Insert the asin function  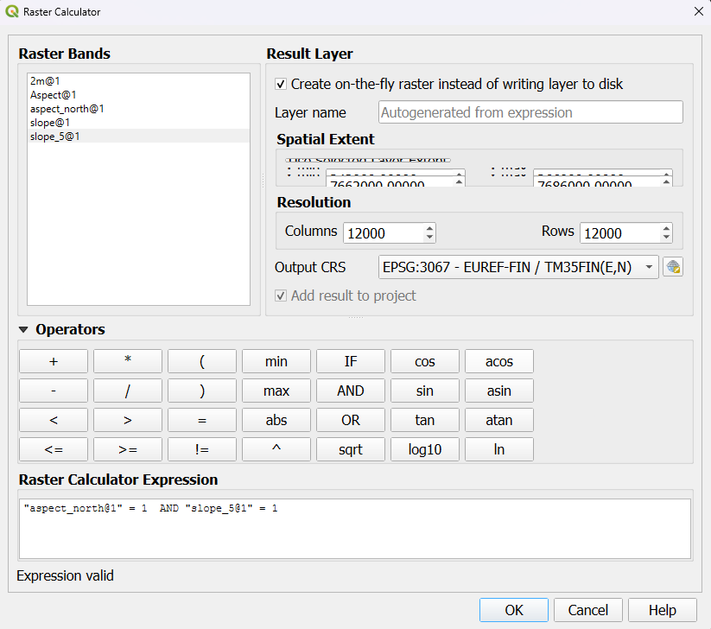click(x=499, y=391)
